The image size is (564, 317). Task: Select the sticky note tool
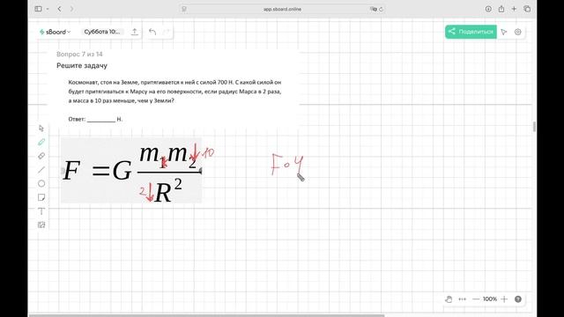point(41,197)
